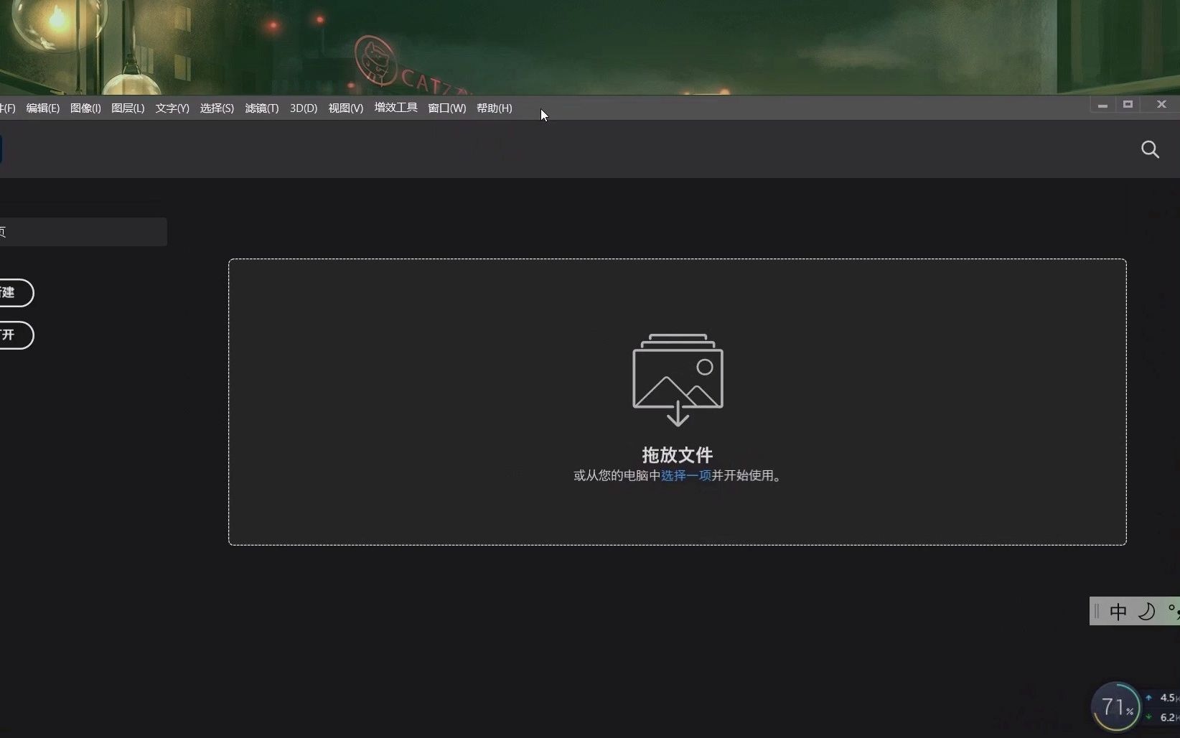Click the image download icon in drop area
The width and height of the screenshot is (1180, 738).
click(x=677, y=378)
